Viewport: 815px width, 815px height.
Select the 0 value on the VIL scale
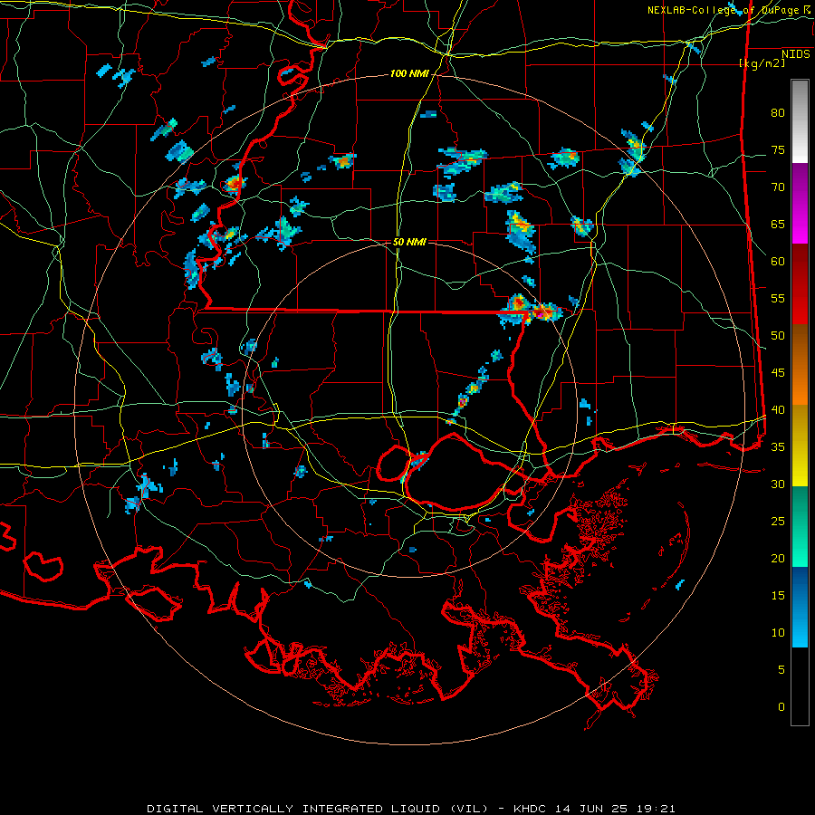(781, 707)
